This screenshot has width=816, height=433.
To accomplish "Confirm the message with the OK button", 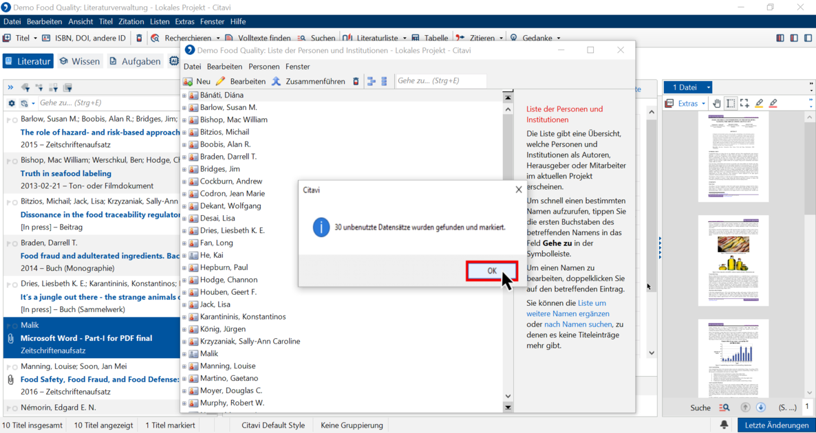I will (492, 271).
